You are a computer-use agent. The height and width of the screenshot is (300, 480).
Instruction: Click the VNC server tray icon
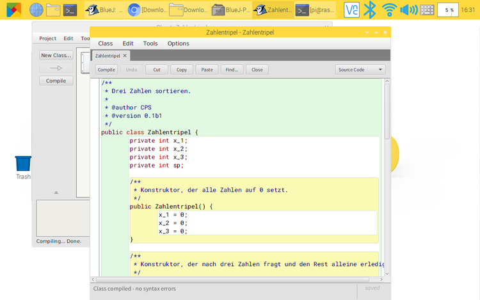click(x=351, y=10)
